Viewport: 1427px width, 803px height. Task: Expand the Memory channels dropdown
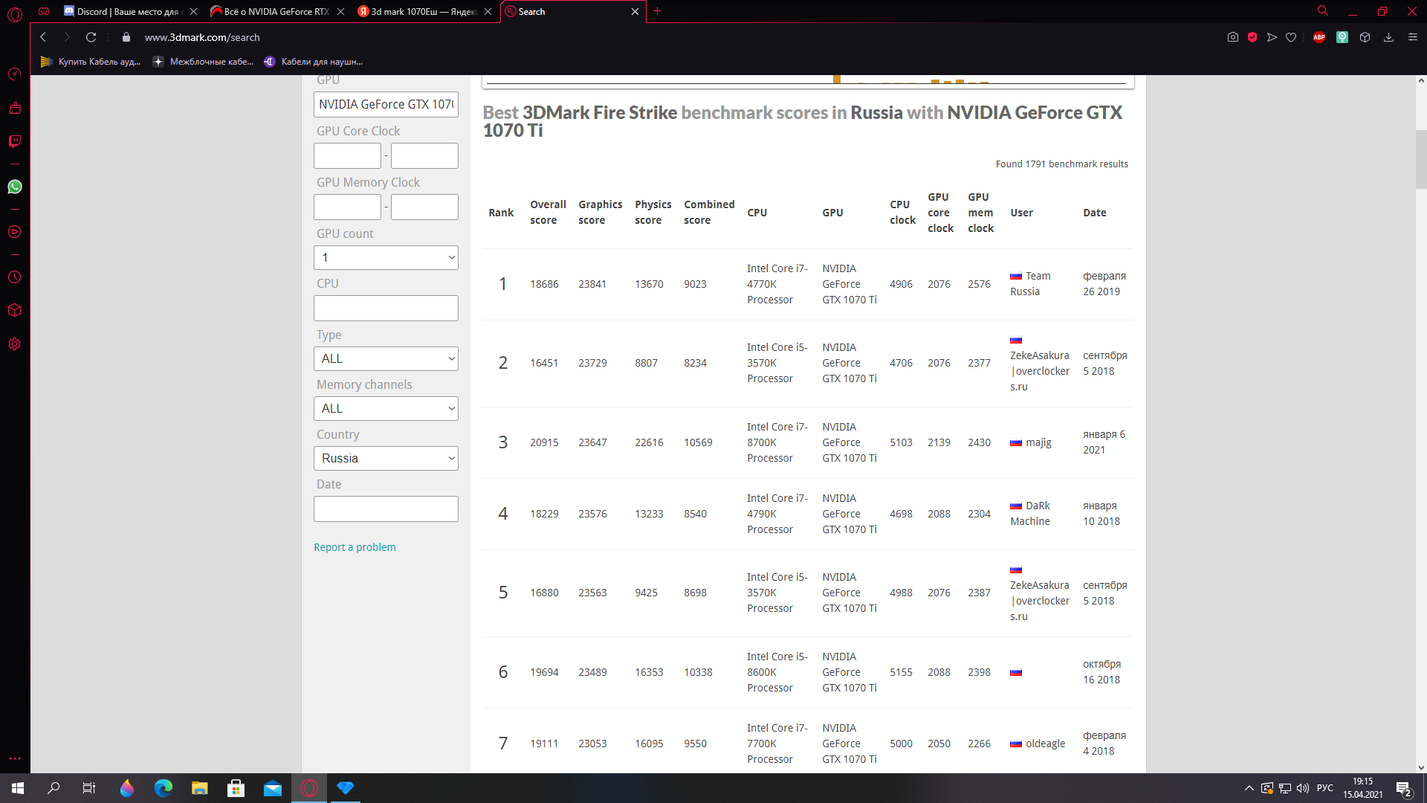coord(386,409)
